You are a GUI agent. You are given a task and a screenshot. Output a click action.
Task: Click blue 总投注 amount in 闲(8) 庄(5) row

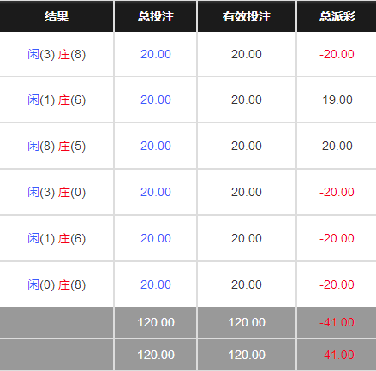156,146
